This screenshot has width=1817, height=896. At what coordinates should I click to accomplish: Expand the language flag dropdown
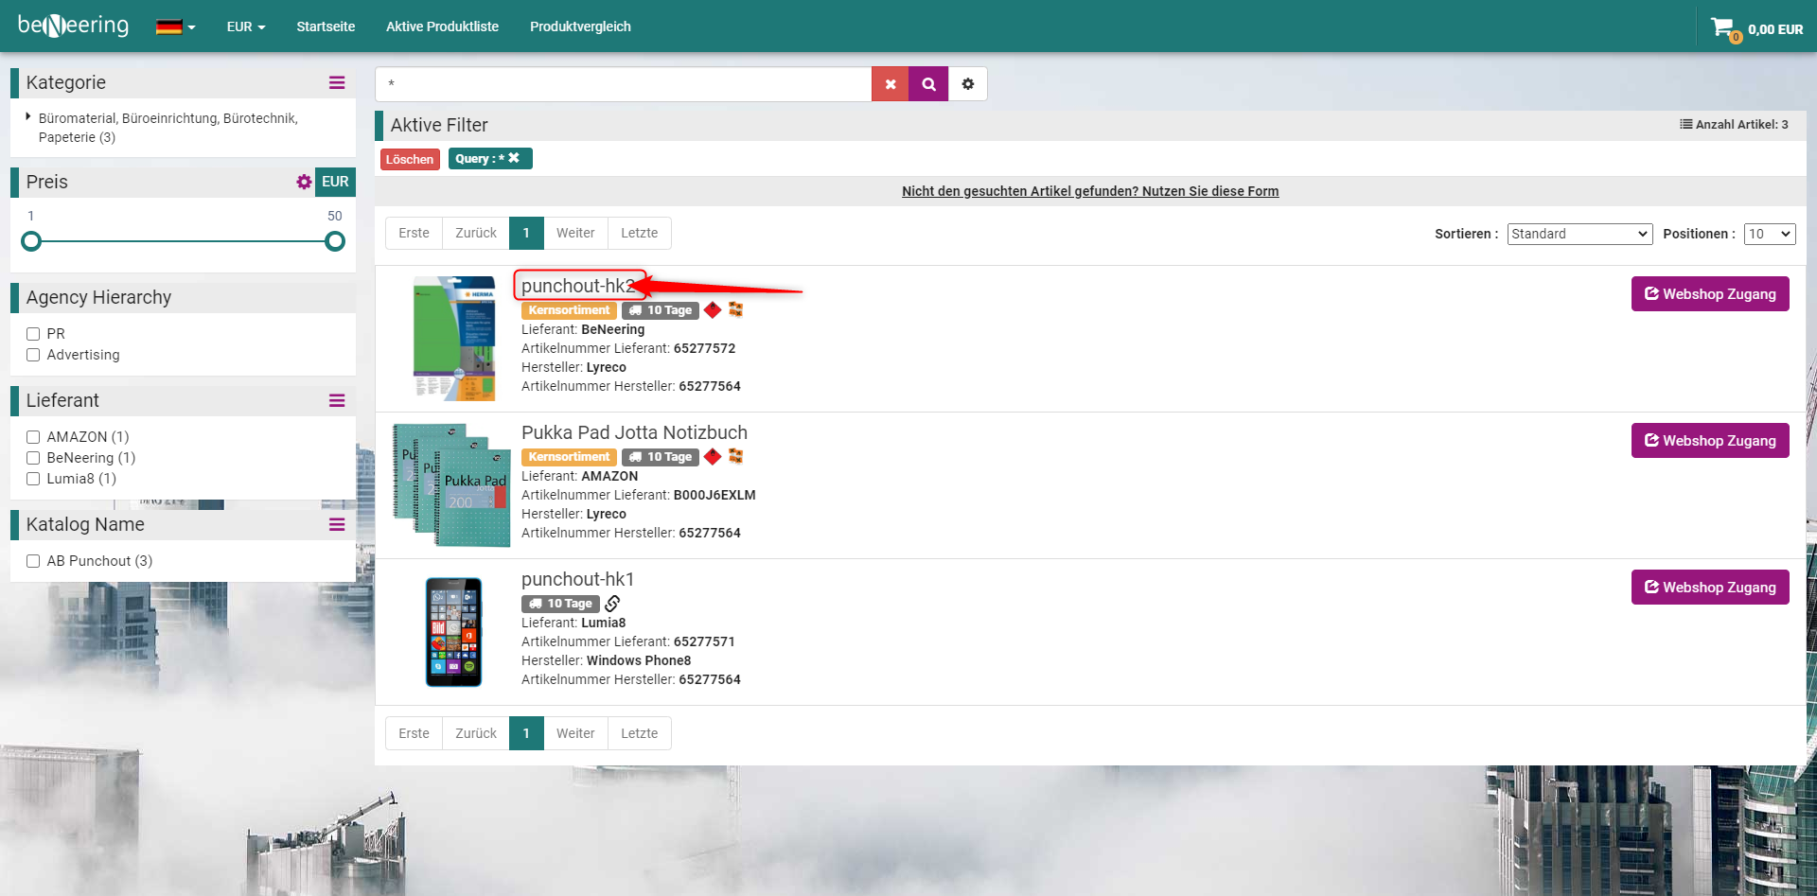tap(175, 27)
